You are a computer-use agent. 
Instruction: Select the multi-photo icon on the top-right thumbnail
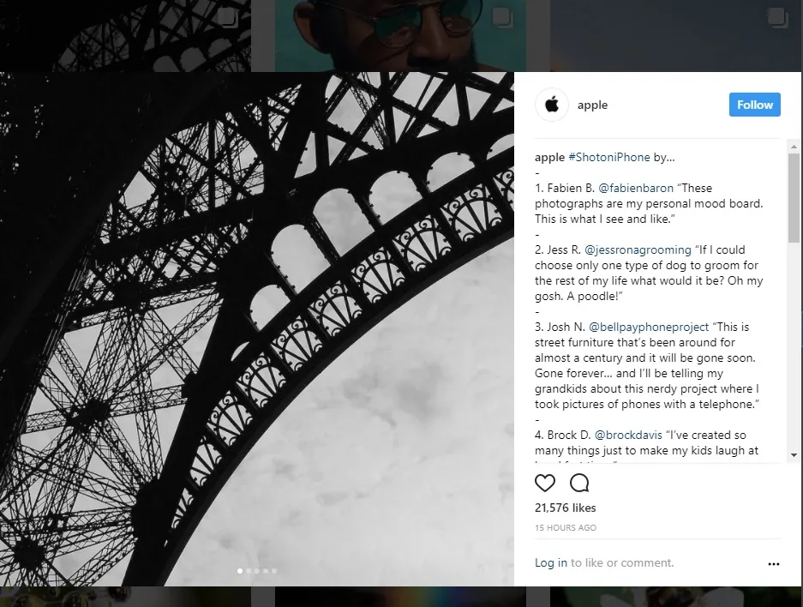point(777,19)
